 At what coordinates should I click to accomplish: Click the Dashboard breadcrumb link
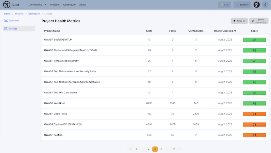pyautogui.click(x=34, y=14)
